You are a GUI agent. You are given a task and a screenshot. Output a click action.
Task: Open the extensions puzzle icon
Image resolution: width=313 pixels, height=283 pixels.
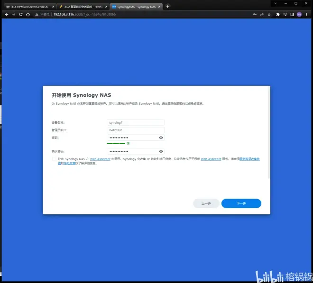tap(278, 14)
